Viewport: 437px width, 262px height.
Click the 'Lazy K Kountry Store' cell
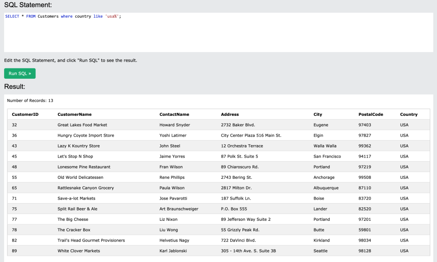point(79,146)
